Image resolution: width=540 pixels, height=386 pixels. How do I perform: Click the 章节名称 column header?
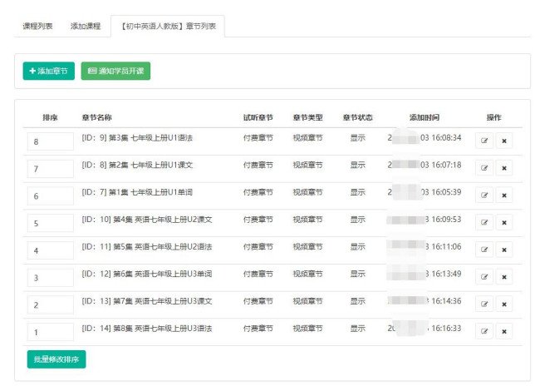(x=96, y=117)
